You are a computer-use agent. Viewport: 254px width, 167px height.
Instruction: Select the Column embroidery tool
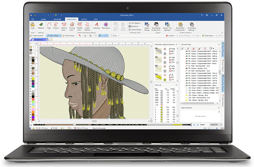[56, 26]
